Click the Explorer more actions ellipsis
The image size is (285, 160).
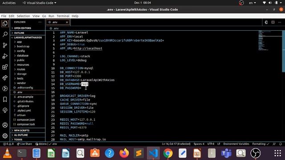click(40, 22)
